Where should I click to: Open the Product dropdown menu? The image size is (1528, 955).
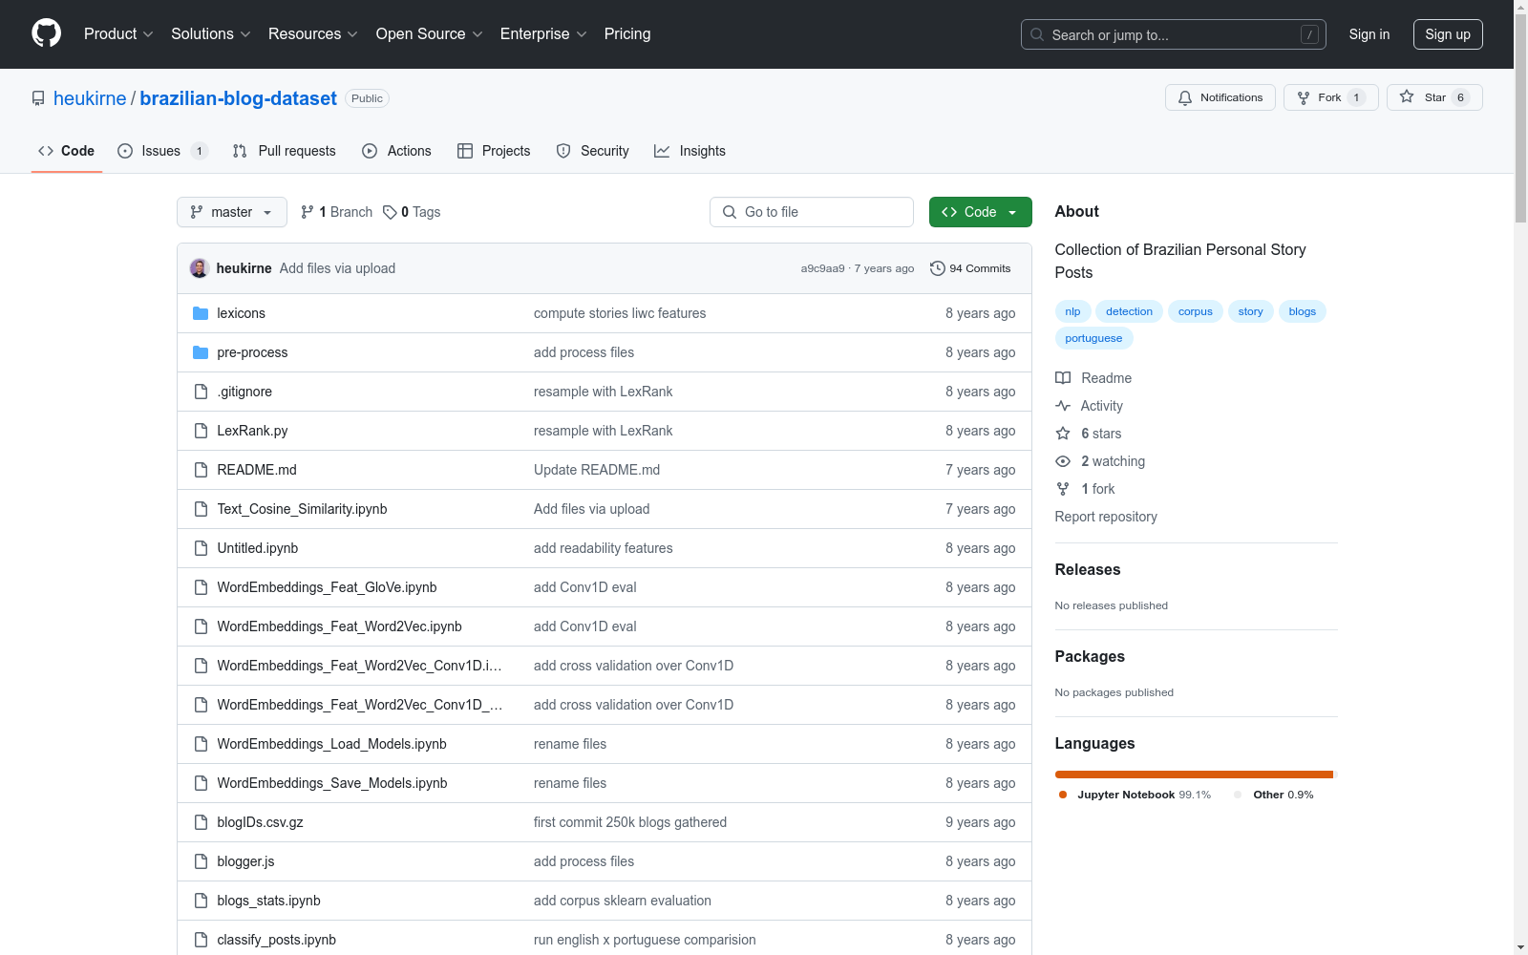118,34
